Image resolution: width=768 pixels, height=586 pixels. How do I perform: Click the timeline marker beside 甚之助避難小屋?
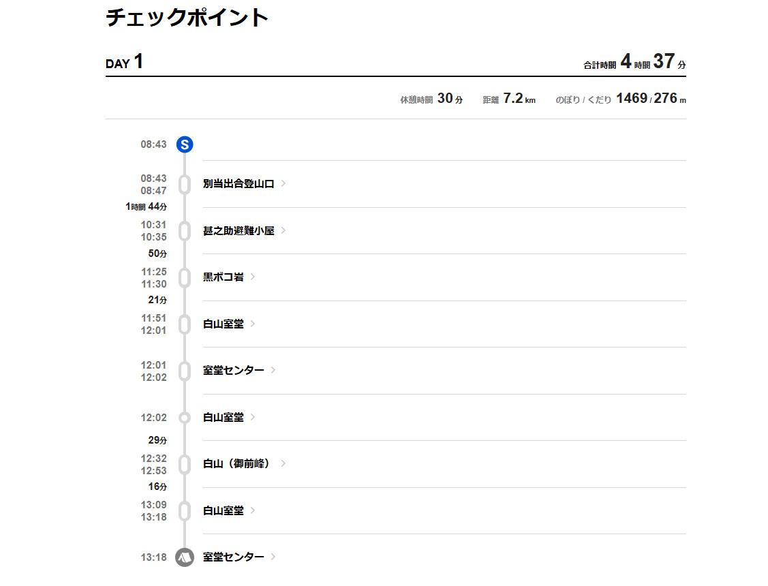tap(185, 231)
